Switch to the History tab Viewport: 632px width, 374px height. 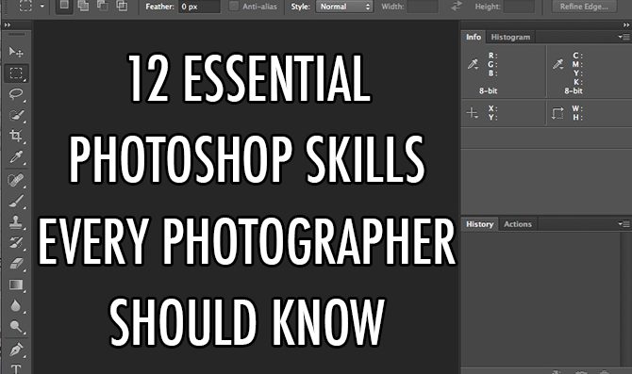click(479, 224)
